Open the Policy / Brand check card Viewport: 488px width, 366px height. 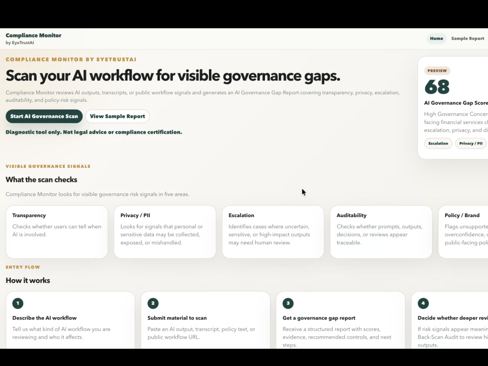pos(463,231)
